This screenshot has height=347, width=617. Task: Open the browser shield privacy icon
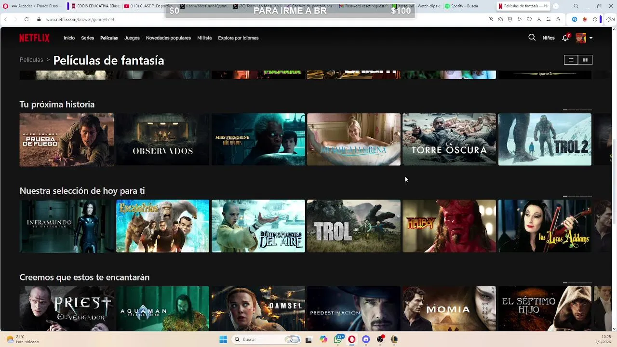coord(510,19)
